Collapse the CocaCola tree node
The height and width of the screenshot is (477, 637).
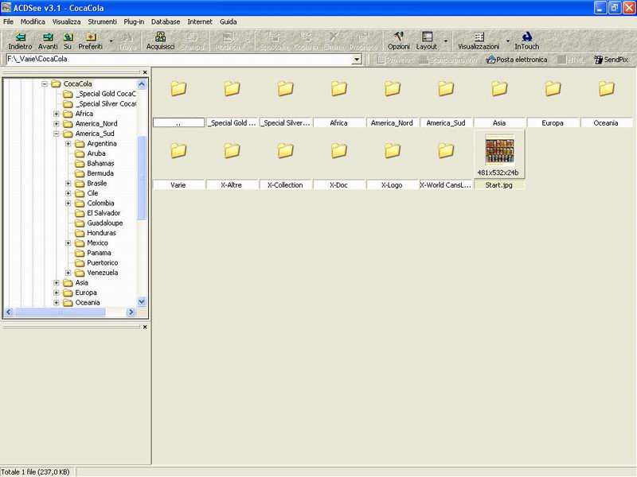pyautogui.click(x=45, y=84)
